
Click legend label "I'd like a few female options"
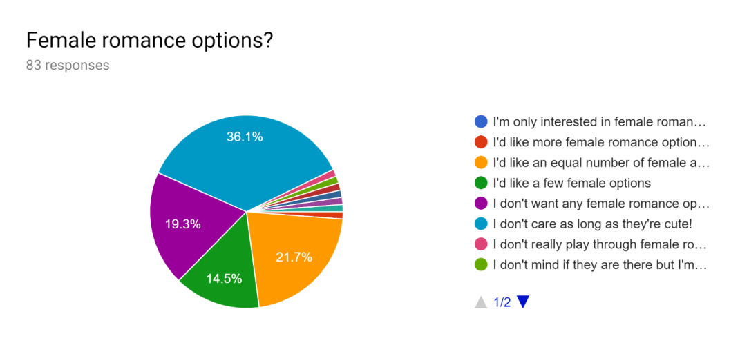click(571, 183)
